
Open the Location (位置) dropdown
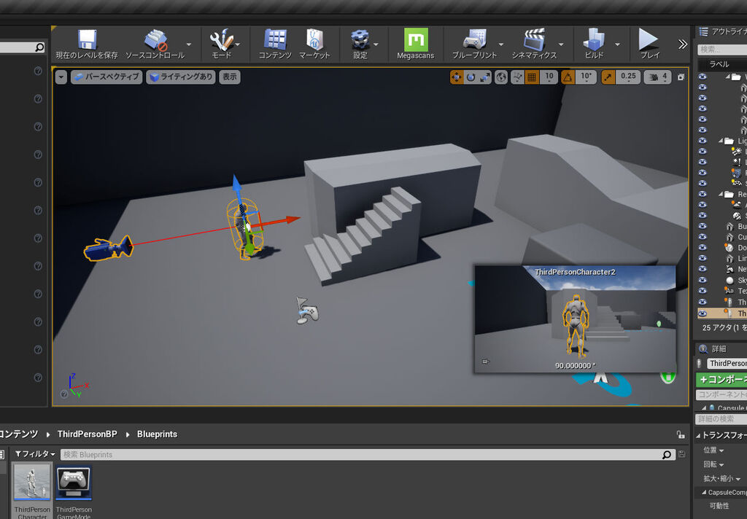pos(713,450)
